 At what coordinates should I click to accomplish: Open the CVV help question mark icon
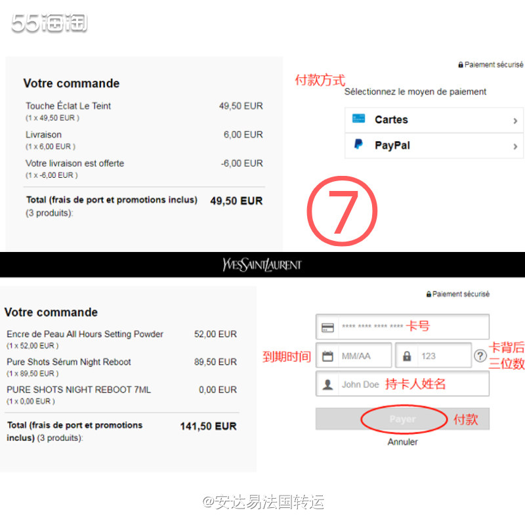pos(480,356)
